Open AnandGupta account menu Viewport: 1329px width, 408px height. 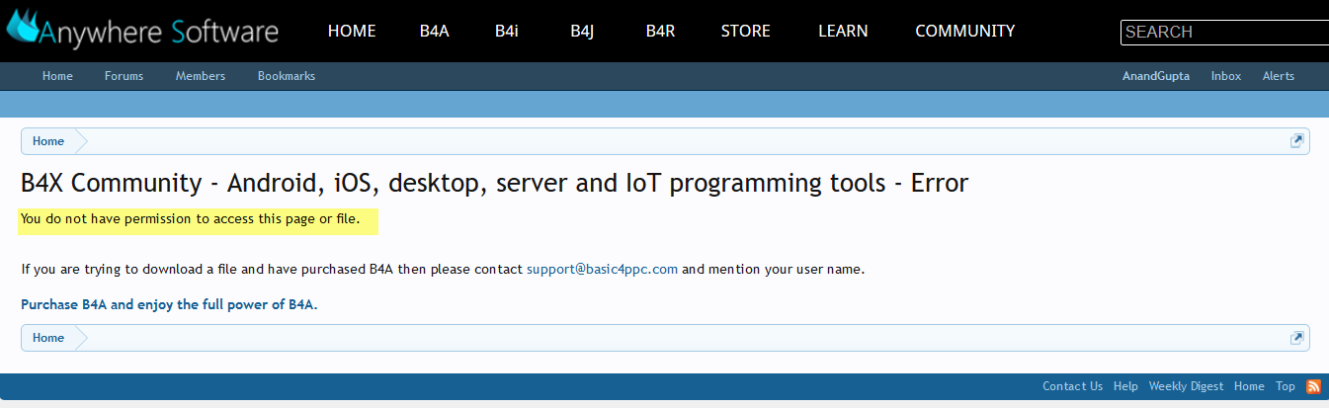pyautogui.click(x=1156, y=76)
